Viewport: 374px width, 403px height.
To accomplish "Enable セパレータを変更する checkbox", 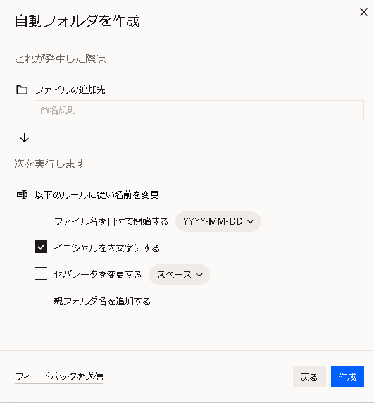I will [x=41, y=273].
